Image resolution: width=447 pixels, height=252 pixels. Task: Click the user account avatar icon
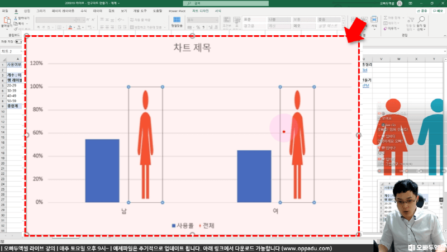pyautogui.click(x=400, y=3)
